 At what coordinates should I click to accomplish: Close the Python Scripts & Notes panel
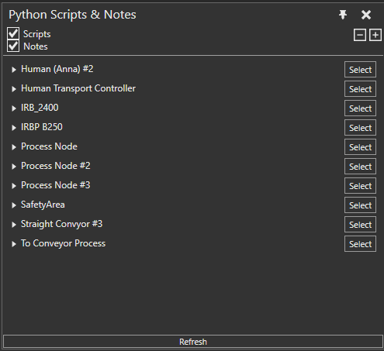click(366, 15)
